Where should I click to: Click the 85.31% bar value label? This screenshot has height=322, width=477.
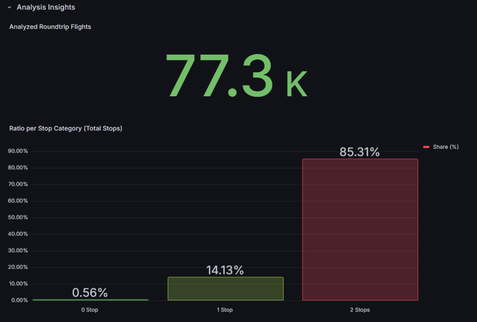(x=359, y=152)
